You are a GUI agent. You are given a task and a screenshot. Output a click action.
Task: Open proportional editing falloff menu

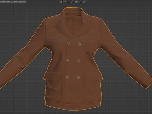87,2
